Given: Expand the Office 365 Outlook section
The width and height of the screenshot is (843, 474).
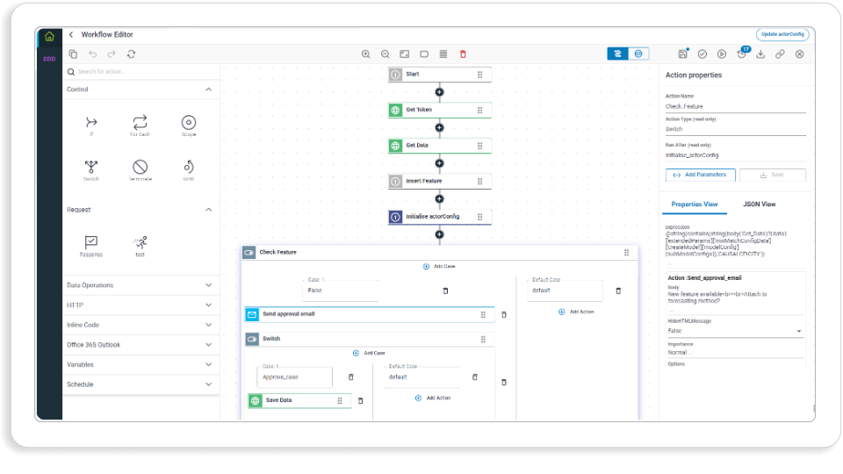Looking at the screenshot, I should 140,345.
